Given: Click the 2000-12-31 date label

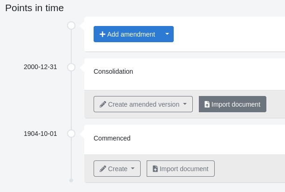Looking at the screenshot, I should [41, 67].
